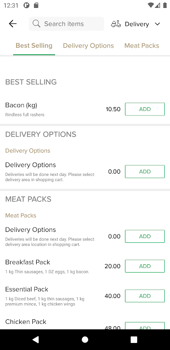
Task: Tap Android recent apps square
Action: tap(134, 339)
